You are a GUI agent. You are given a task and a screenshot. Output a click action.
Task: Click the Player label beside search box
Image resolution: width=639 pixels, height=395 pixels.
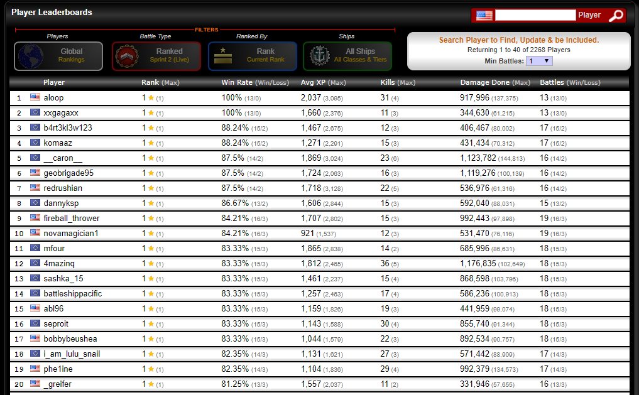click(x=589, y=15)
